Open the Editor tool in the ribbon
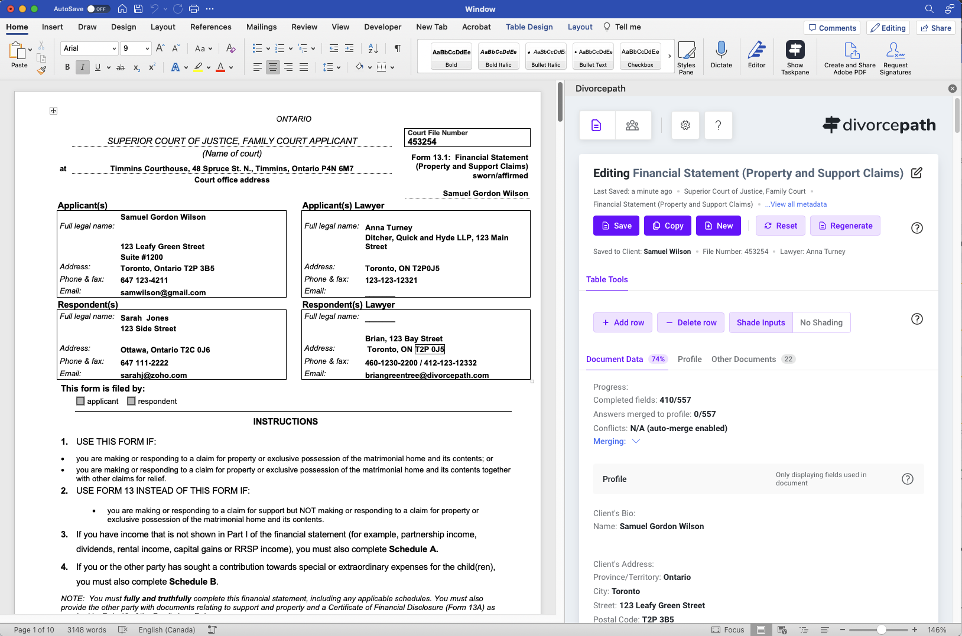The width and height of the screenshot is (962, 636). (756, 56)
